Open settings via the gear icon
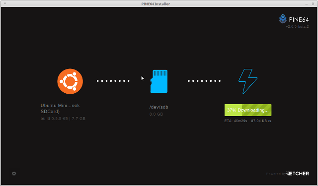The width and height of the screenshot is (318, 186). coord(14,174)
